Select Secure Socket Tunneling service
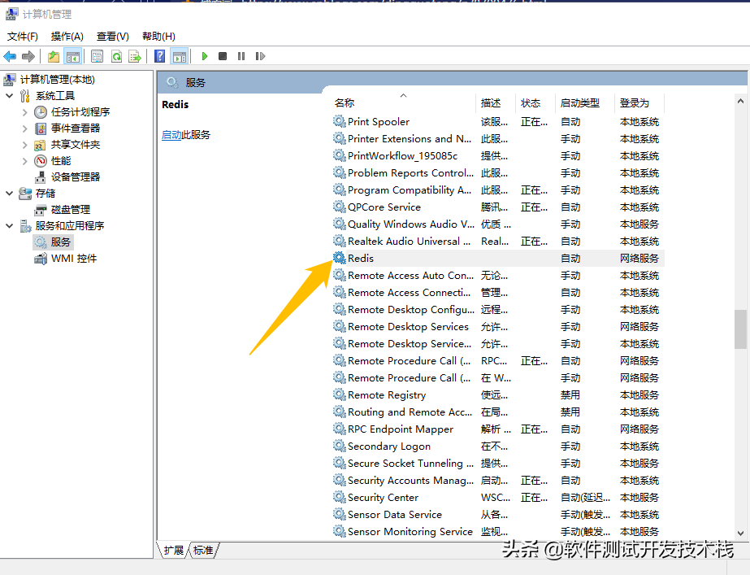Image resolution: width=750 pixels, height=575 pixels. tap(497, 463)
